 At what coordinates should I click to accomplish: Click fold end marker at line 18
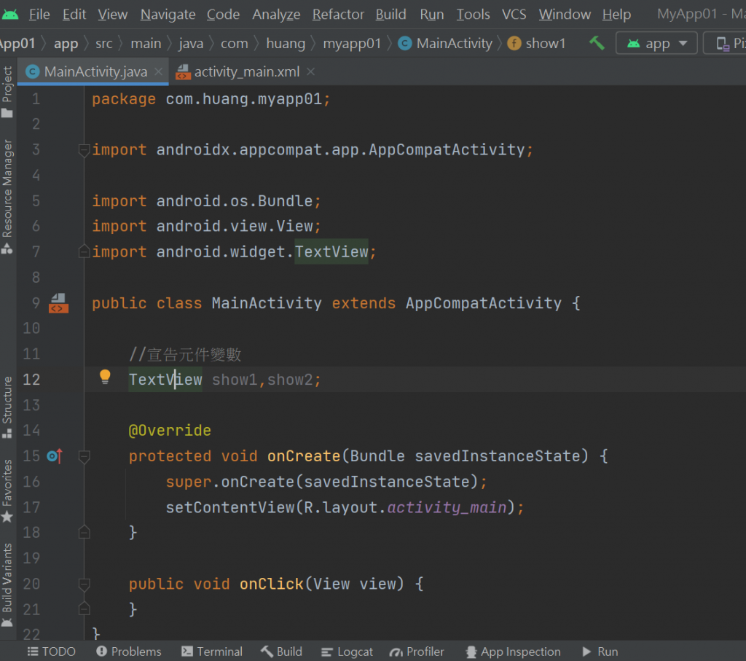(84, 531)
